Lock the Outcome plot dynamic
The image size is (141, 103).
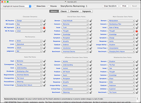click(45, 48)
